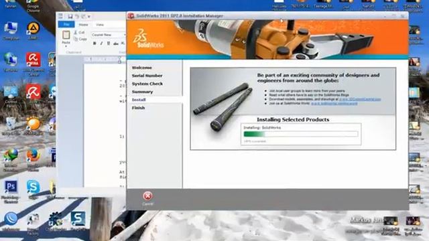Screen dimensions: 429x241
Task: Toggle Italic formatting in WordPad
Action: point(101,43)
